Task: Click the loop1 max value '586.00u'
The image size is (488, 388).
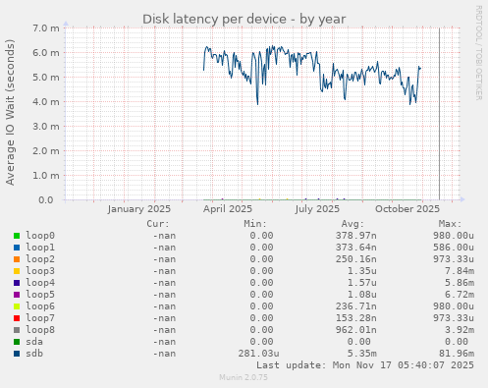Action: coord(454,248)
